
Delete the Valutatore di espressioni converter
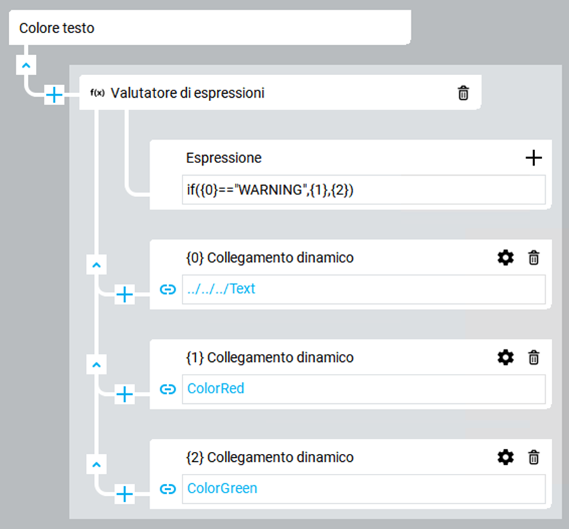pos(463,93)
